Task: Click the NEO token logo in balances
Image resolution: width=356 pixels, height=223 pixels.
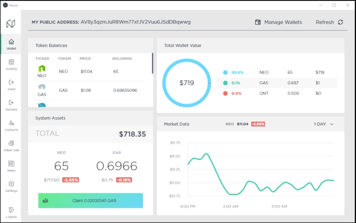Action: coord(42,69)
